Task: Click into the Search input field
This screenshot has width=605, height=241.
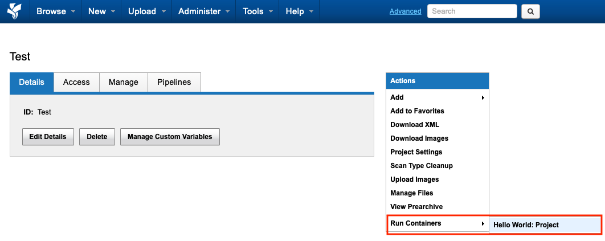Action: (472, 11)
